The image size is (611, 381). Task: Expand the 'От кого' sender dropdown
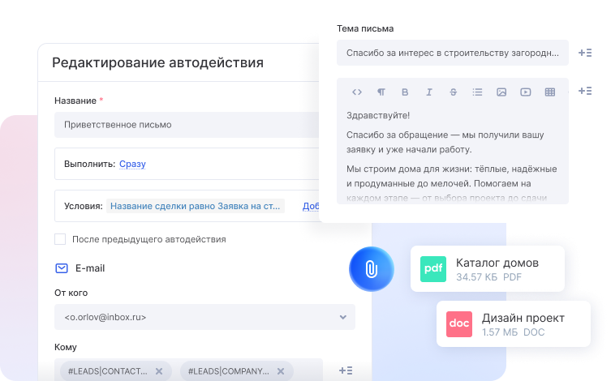point(343,317)
